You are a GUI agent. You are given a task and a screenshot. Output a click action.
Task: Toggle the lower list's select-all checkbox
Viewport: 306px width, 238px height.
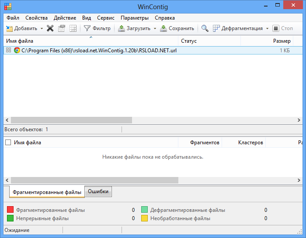8,143
